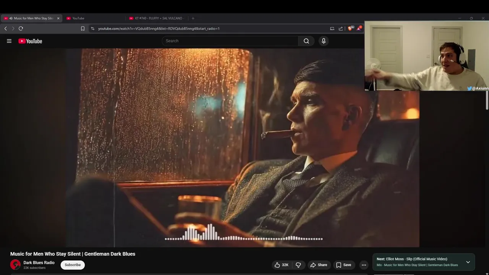Go forward with browser forward arrow
The height and width of the screenshot is (275, 489).
(x=13, y=28)
